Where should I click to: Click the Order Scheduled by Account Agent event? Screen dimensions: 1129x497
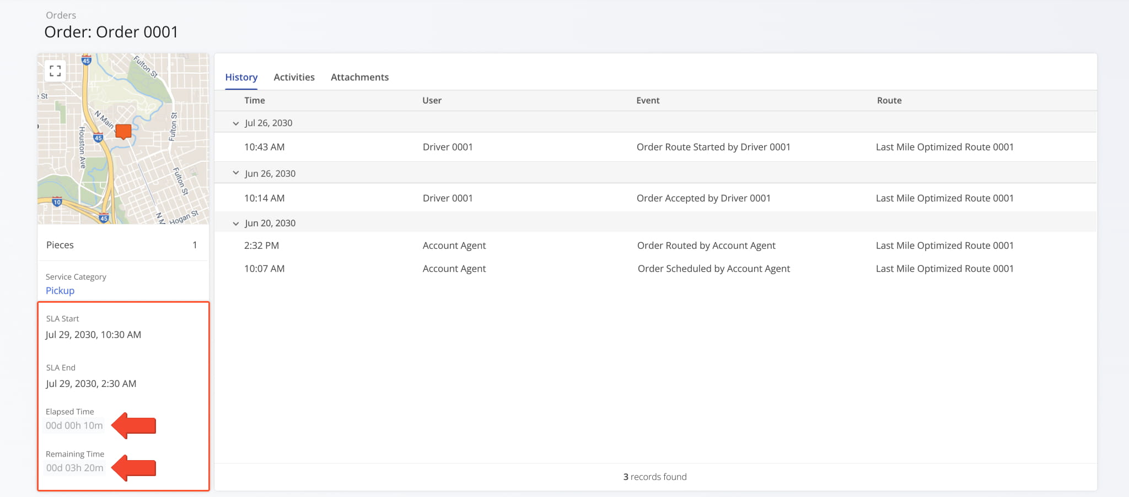[713, 268]
